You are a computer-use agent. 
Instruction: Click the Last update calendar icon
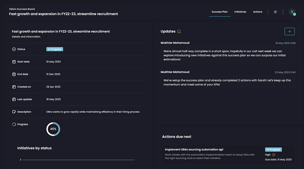click(x=14, y=99)
